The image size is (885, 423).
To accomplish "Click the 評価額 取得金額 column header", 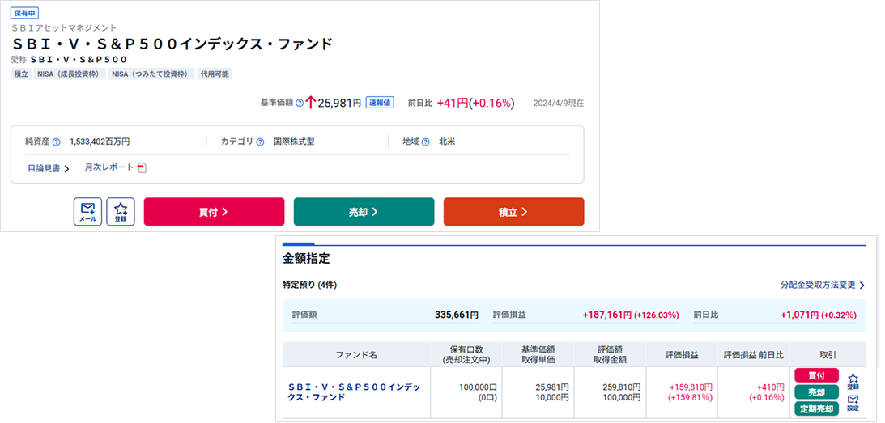I will (610, 355).
